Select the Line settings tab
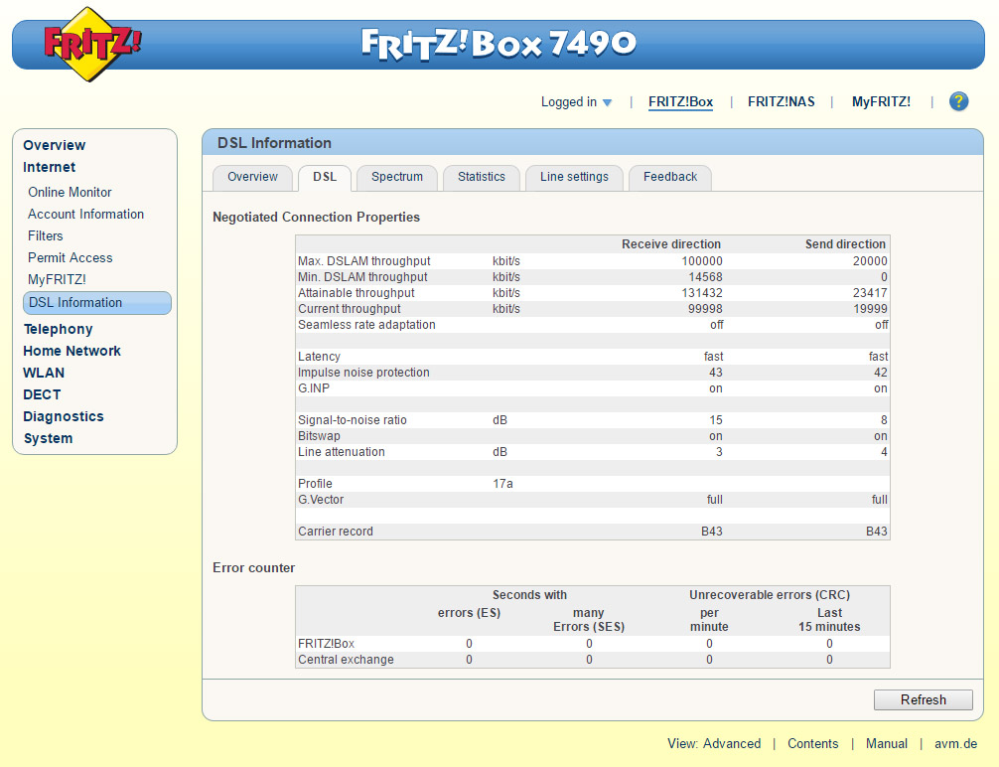 pyautogui.click(x=574, y=177)
